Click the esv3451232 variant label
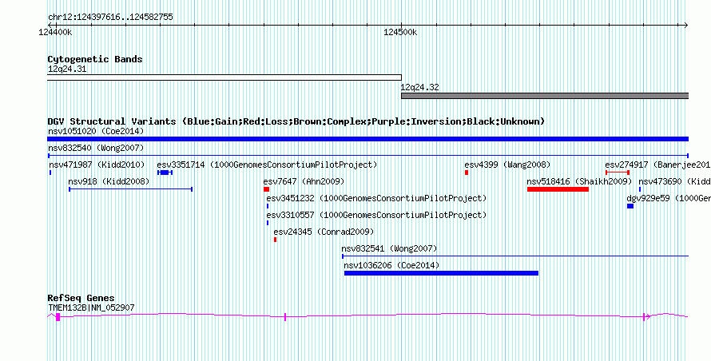This screenshot has width=711, height=361. point(376,198)
